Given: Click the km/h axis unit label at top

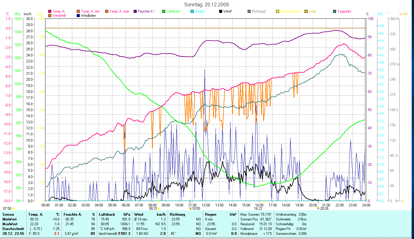Looking at the screenshot, I should tap(28, 14).
